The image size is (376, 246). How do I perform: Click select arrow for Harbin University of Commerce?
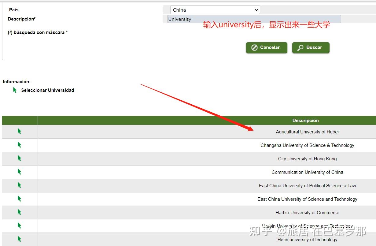coord(19,212)
